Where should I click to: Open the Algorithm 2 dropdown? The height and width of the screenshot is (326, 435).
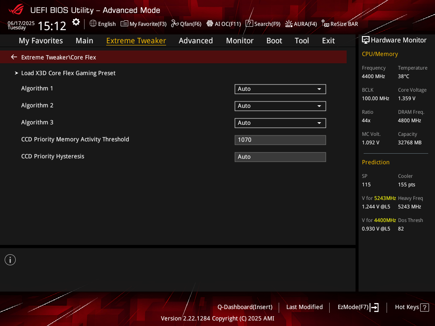coord(280,106)
